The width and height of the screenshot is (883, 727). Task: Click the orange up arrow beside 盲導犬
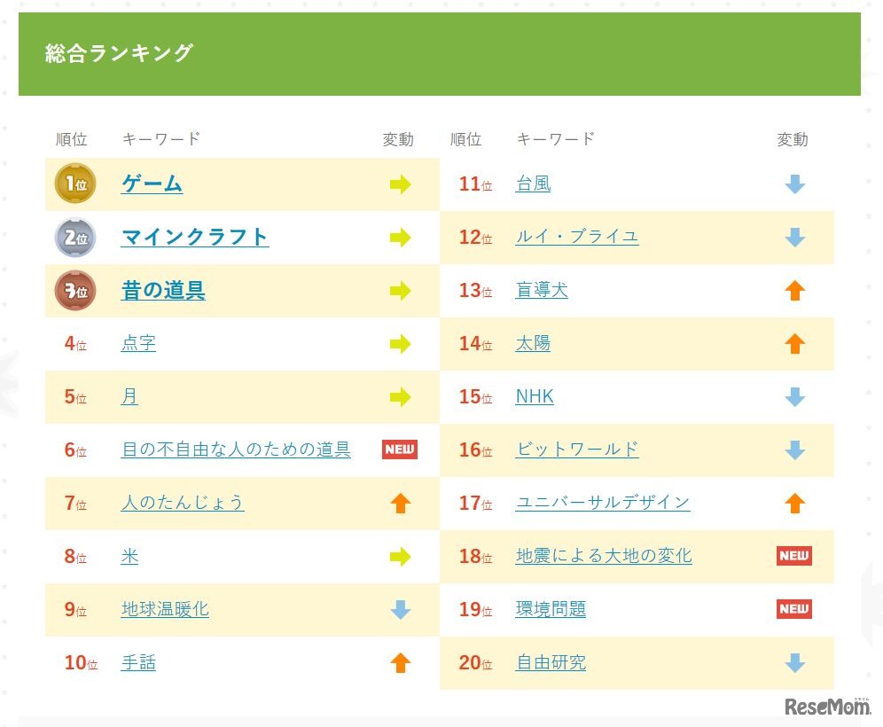tap(794, 290)
